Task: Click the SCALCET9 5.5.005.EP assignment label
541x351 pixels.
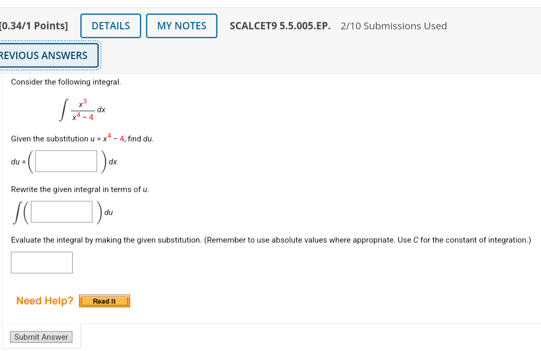Action: [280, 25]
